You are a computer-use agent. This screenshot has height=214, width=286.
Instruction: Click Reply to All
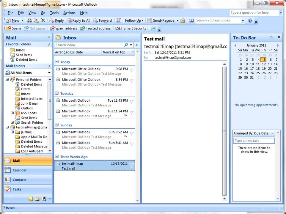78,21
